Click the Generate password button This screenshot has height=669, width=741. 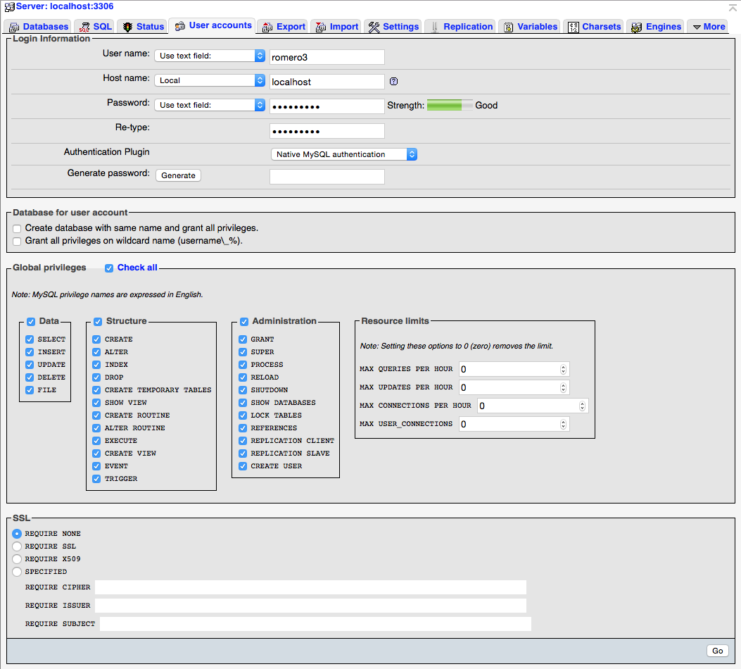178,175
